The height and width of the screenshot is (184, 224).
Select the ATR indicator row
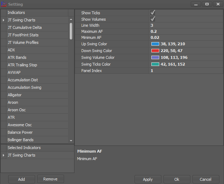(x=37, y=117)
